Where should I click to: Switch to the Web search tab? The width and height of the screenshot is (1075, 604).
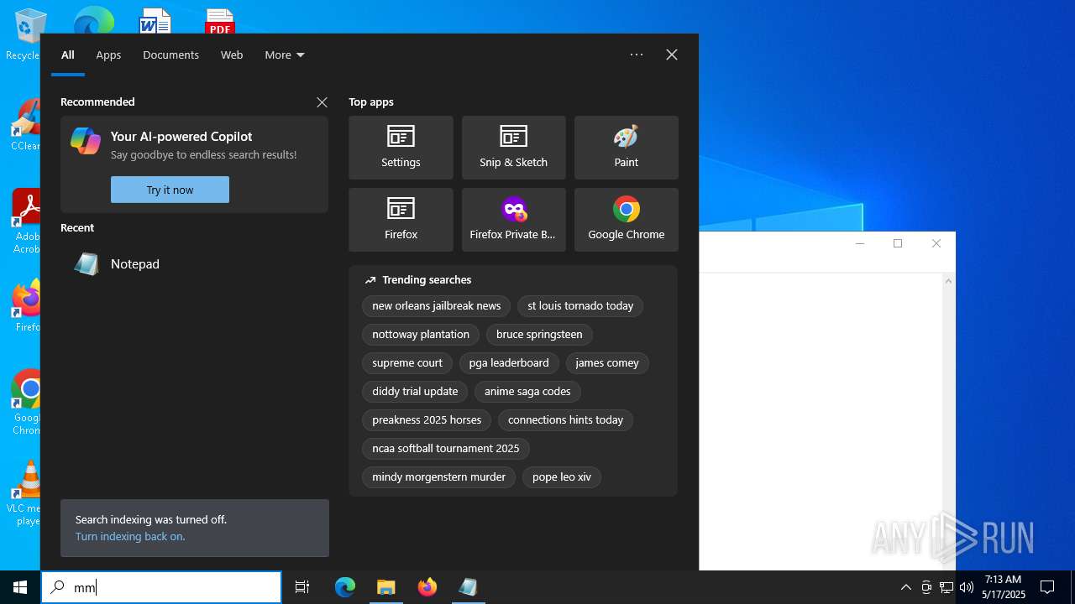232,55
